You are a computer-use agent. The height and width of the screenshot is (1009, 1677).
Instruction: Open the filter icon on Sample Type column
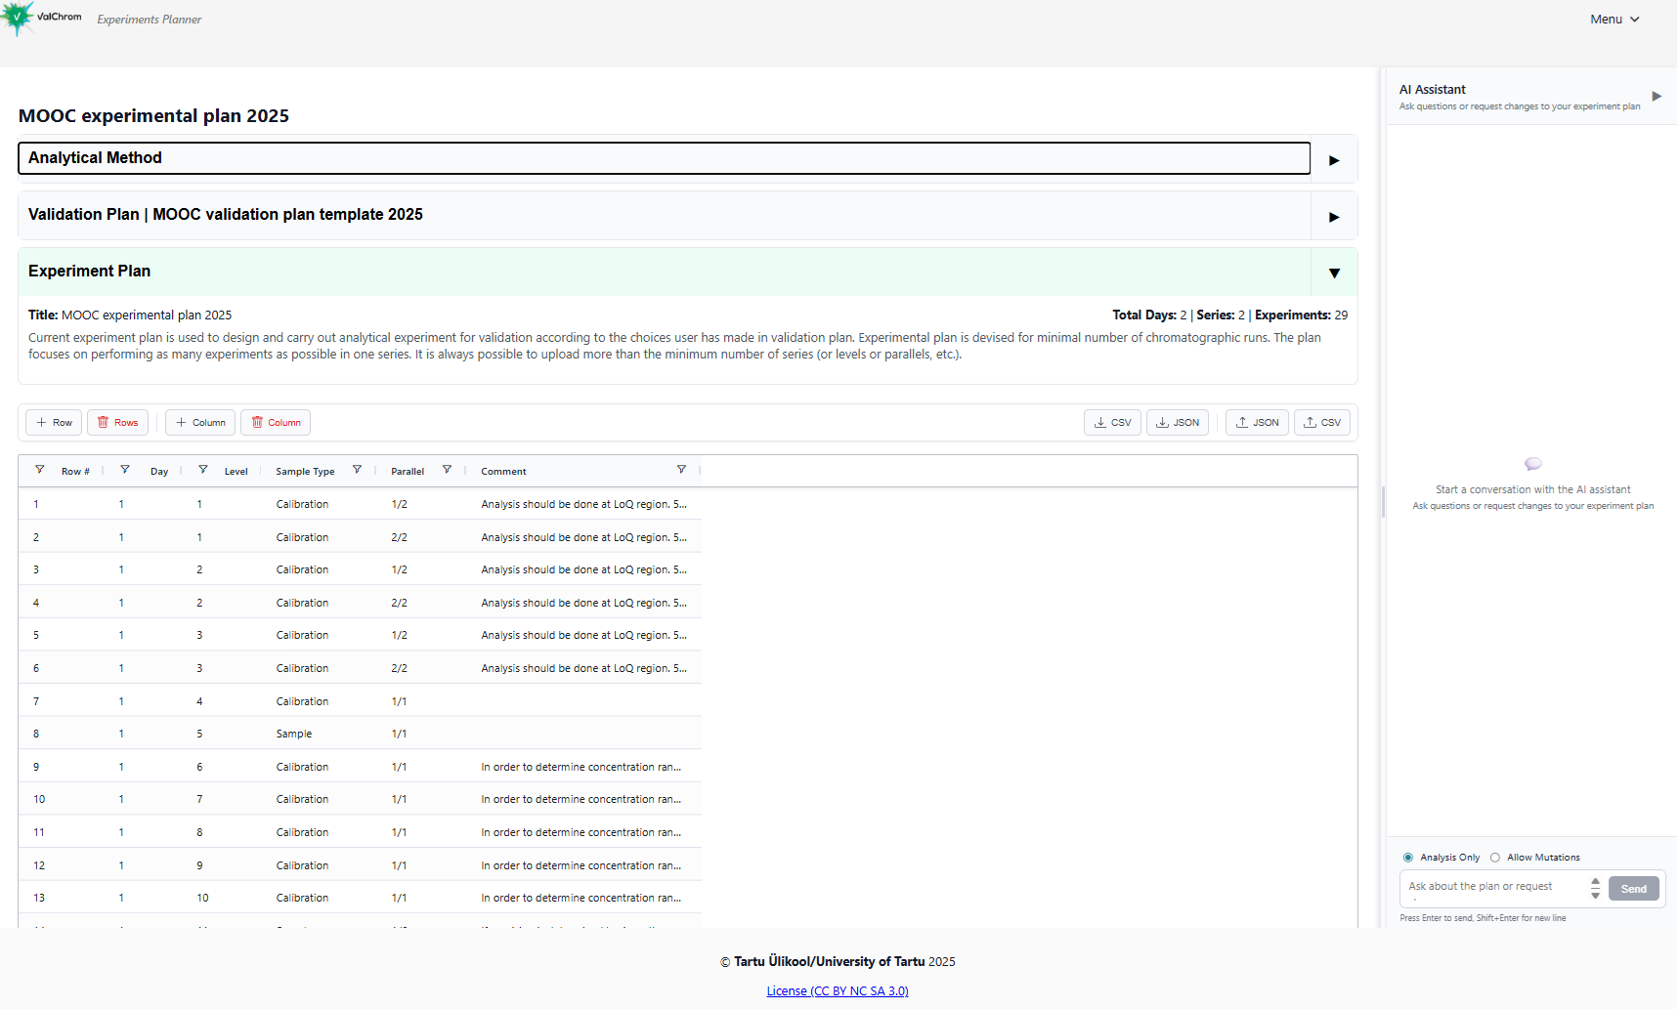click(x=358, y=470)
